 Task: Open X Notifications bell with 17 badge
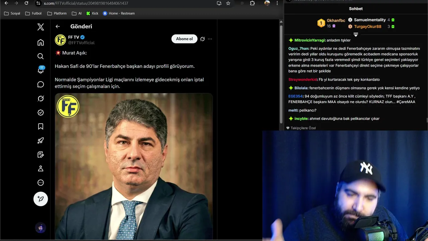click(40, 70)
